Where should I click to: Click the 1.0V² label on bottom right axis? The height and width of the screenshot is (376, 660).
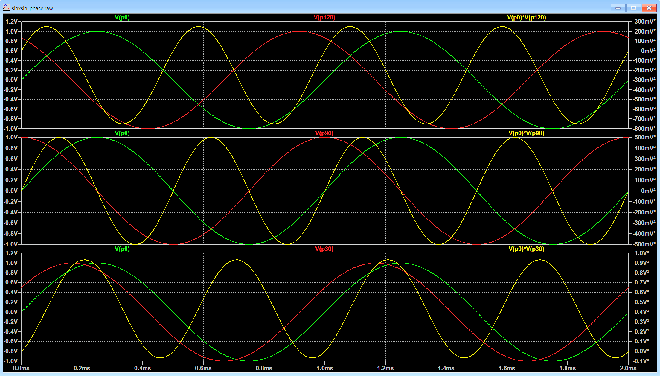(x=642, y=253)
